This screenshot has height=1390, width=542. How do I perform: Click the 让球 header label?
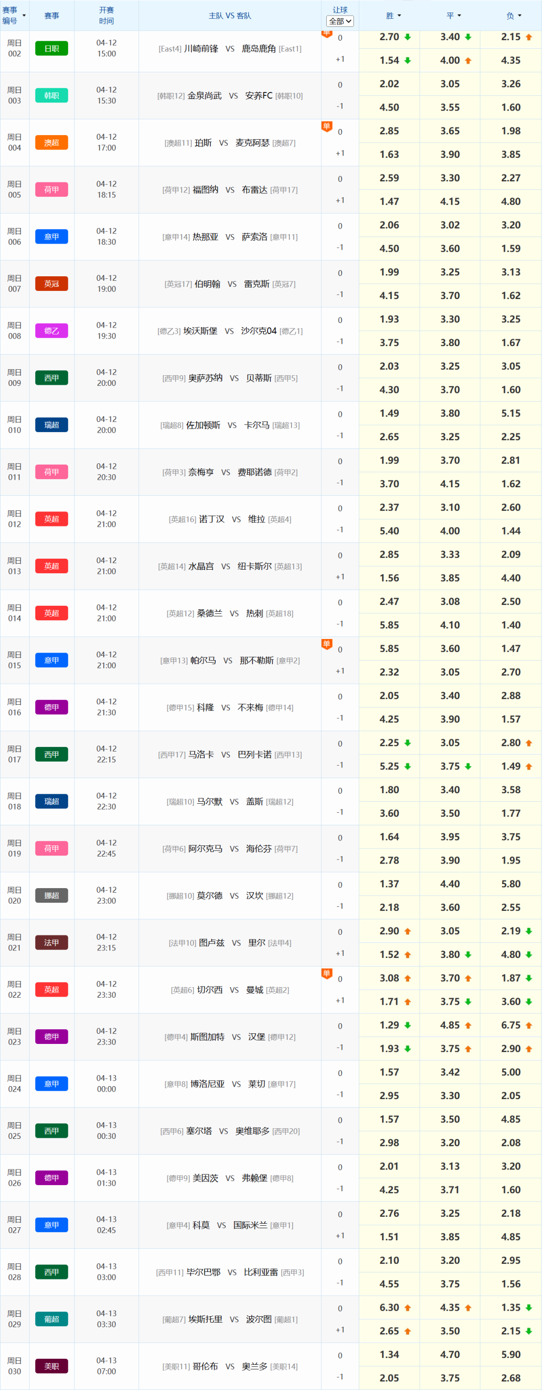[x=340, y=10]
